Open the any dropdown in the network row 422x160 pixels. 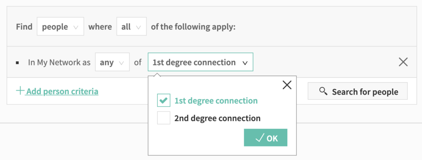pyautogui.click(x=112, y=62)
